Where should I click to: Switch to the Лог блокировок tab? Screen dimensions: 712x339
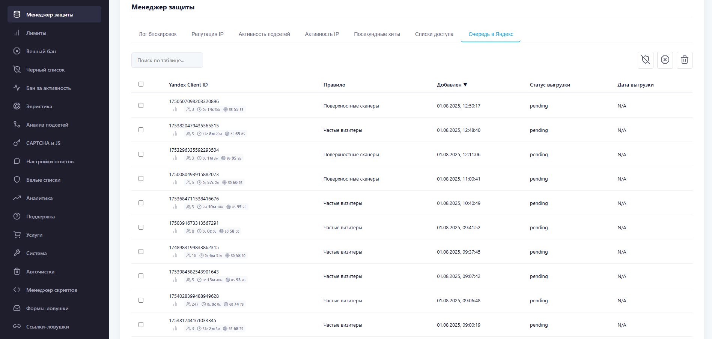[158, 34]
